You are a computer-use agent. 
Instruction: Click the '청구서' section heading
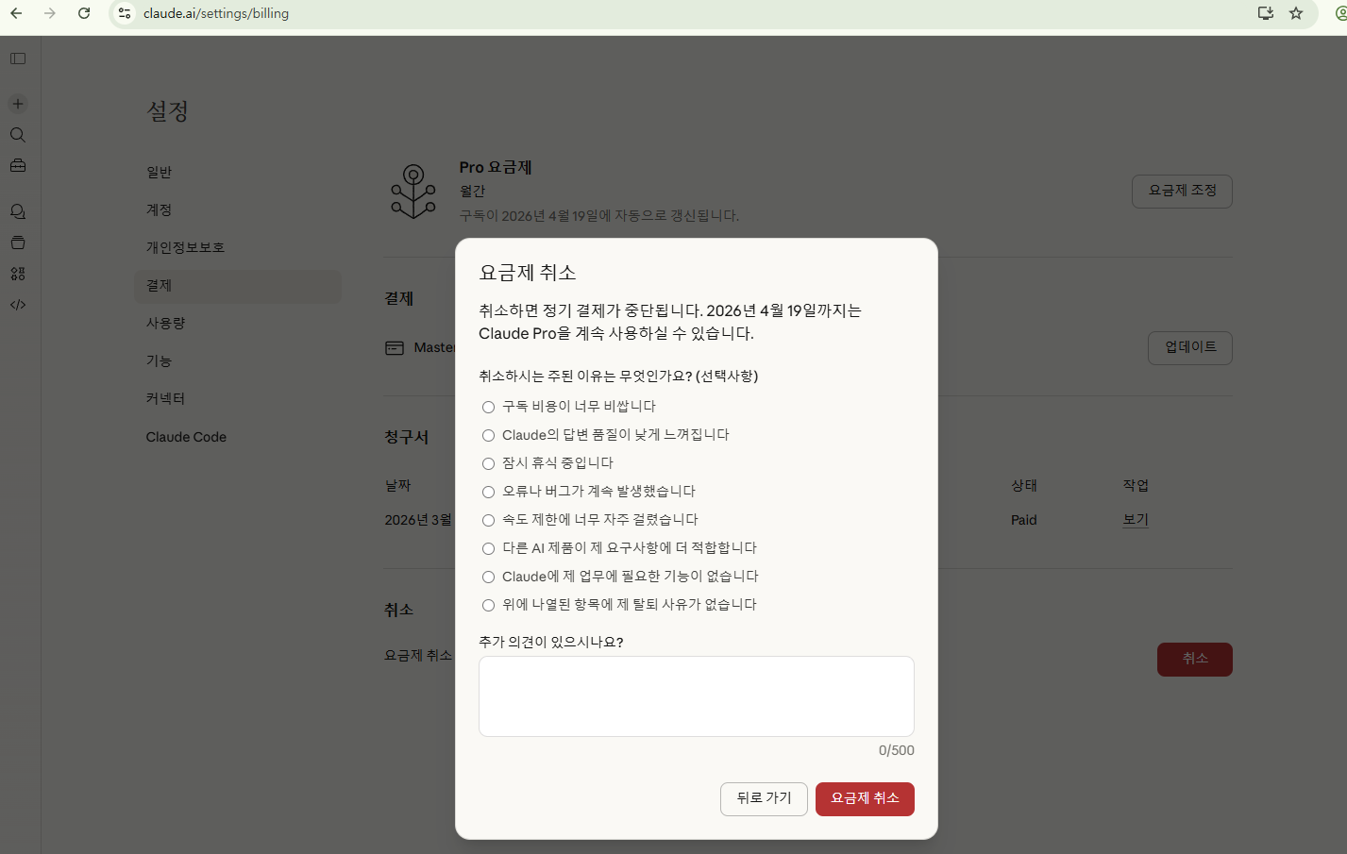click(x=407, y=437)
